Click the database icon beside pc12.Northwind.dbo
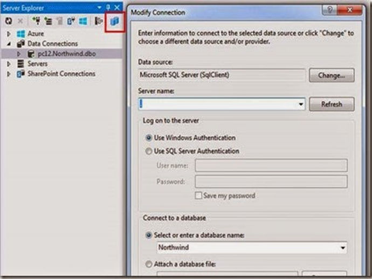Image resolution: width=372 pixels, height=279 pixels. pyautogui.click(x=31, y=54)
